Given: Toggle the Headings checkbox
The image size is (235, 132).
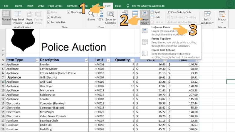Looking at the screenshot, I should [69, 12].
